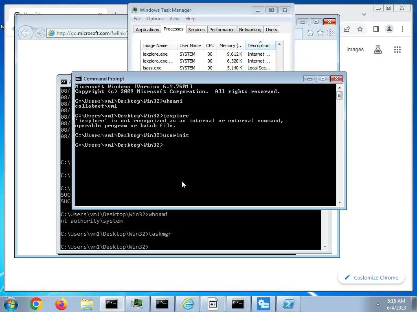Select iexplore.exe row using 6,320 K
Image resolution: width=417 pixels, height=312 pixels.
[x=208, y=61]
